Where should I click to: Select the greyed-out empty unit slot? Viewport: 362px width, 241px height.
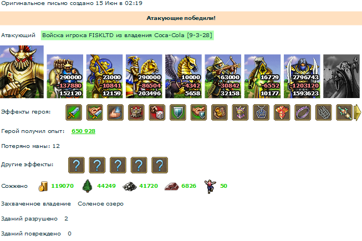click(x=341, y=76)
